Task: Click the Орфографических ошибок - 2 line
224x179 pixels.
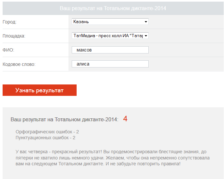Action: [x=47, y=132]
